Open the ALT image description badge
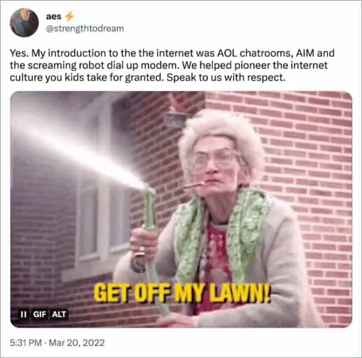Screen dimensions: 362x358 59,314
